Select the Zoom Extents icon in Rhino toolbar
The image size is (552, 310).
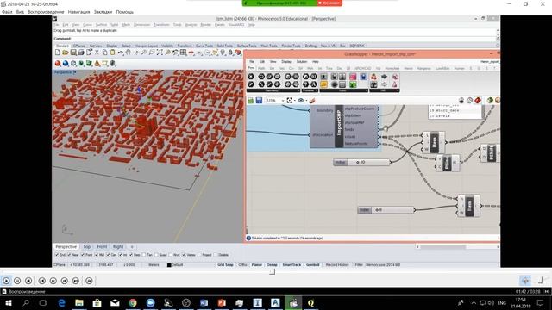(x=160, y=53)
